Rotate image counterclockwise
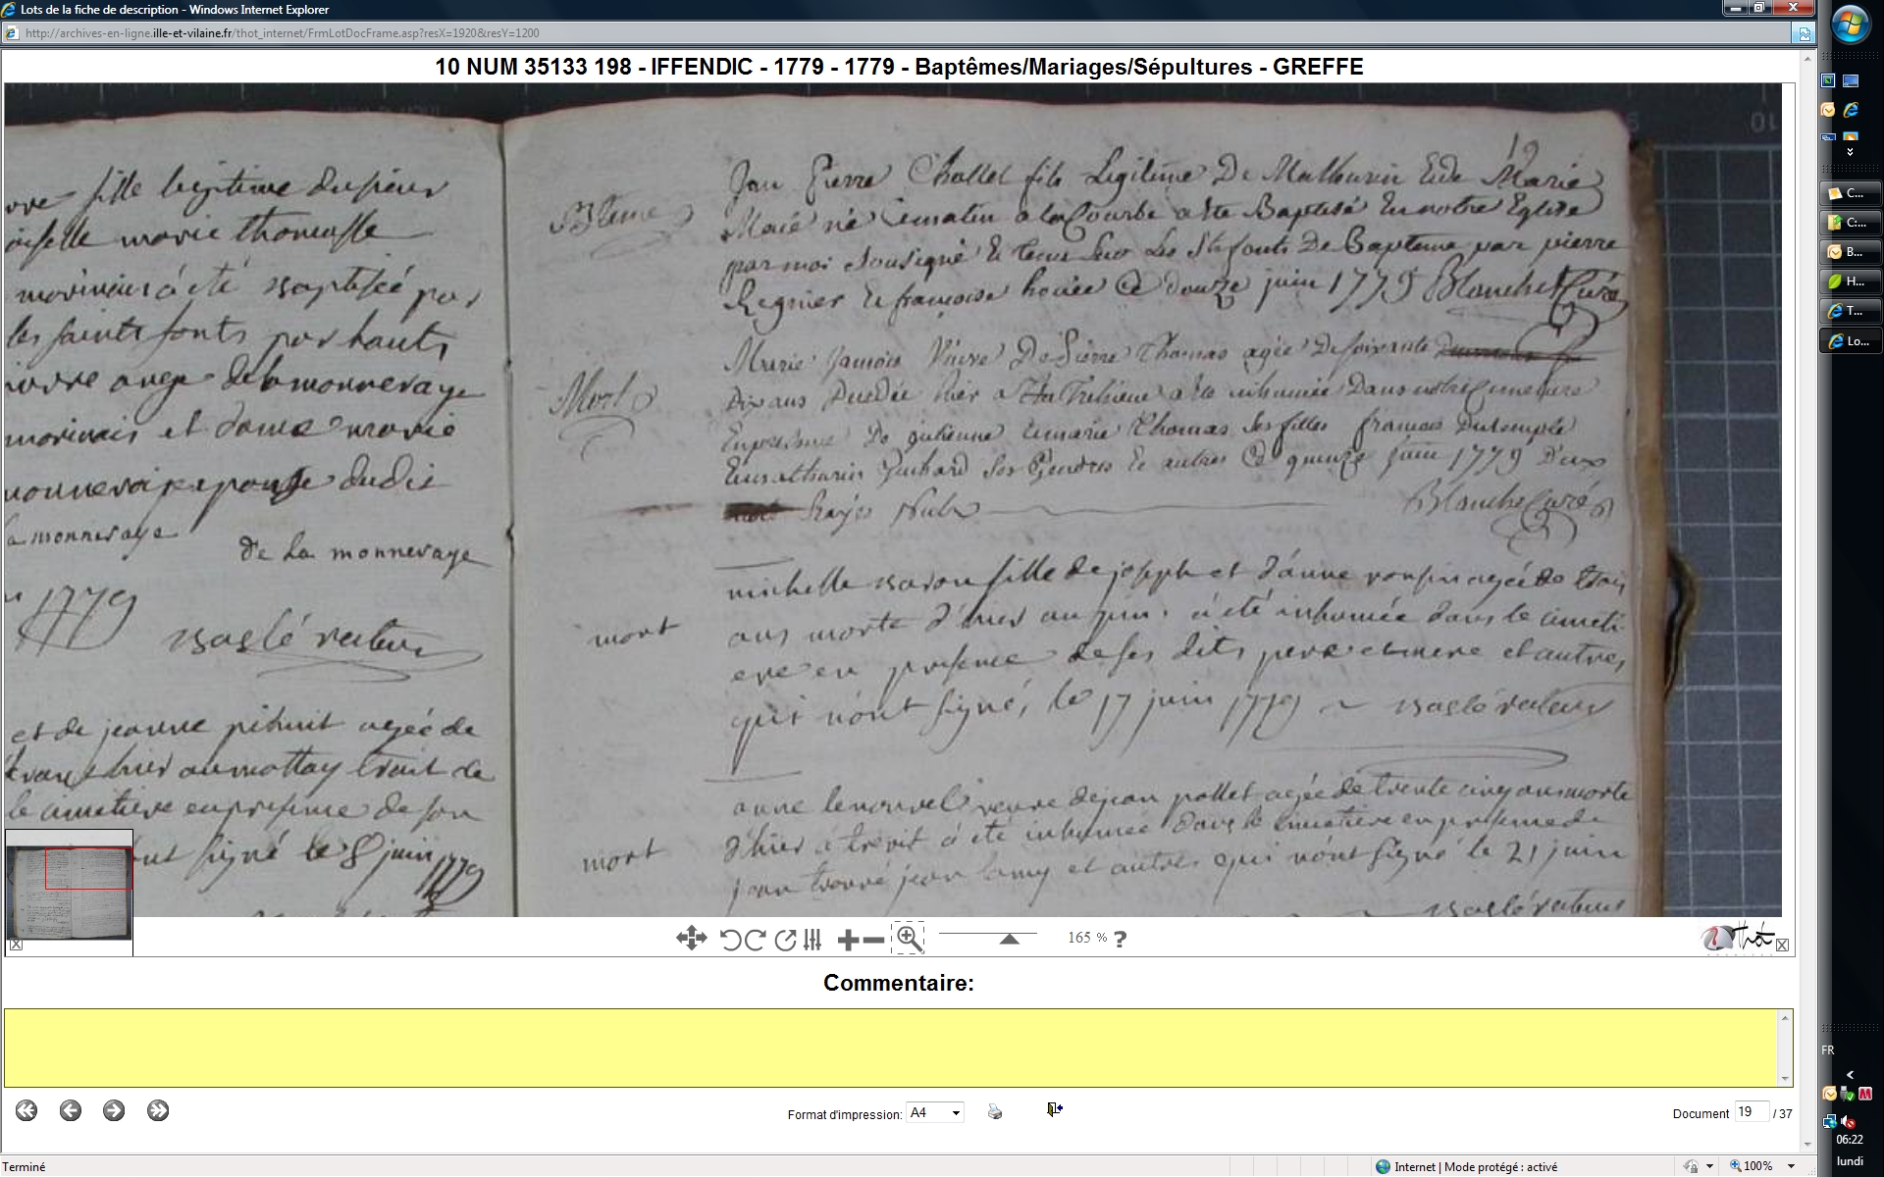 click(x=730, y=940)
